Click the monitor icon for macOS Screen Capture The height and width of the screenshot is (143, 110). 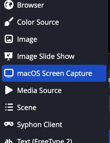click(9, 73)
